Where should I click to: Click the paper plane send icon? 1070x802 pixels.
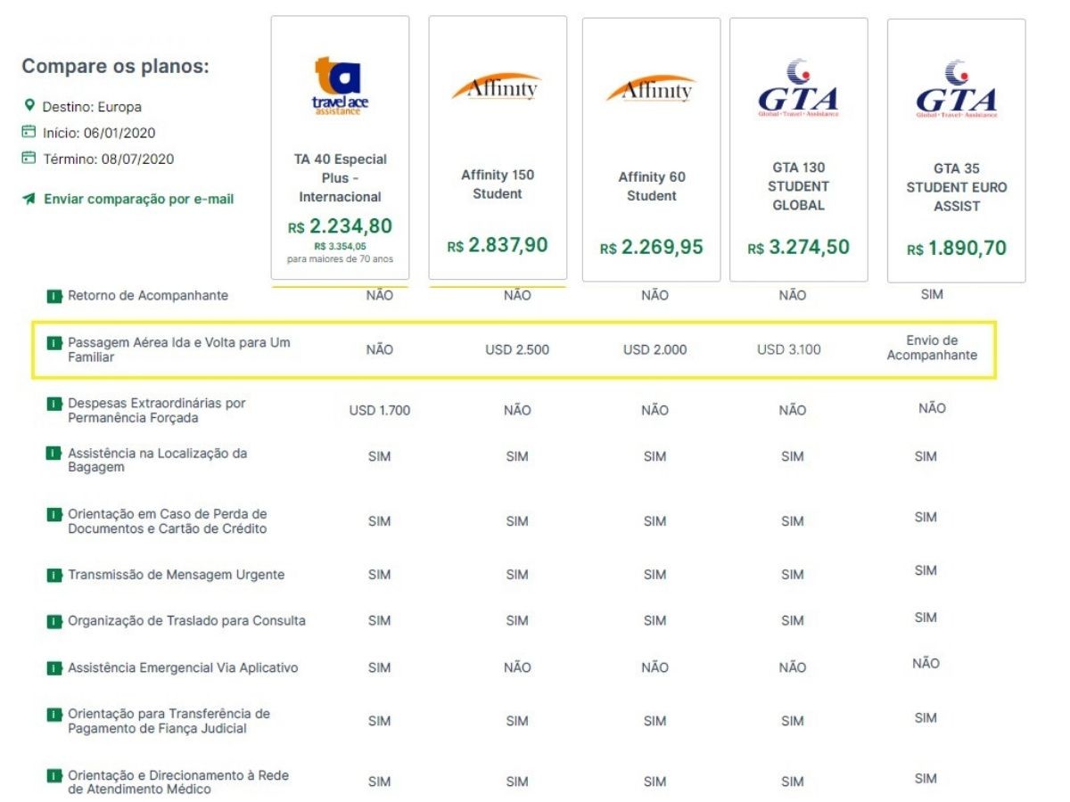tap(29, 199)
